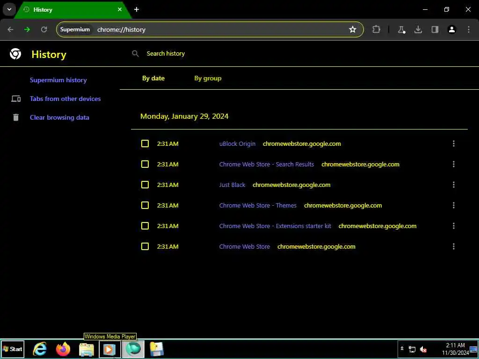
Task: Switch to the By group tab
Action: pos(208,78)
